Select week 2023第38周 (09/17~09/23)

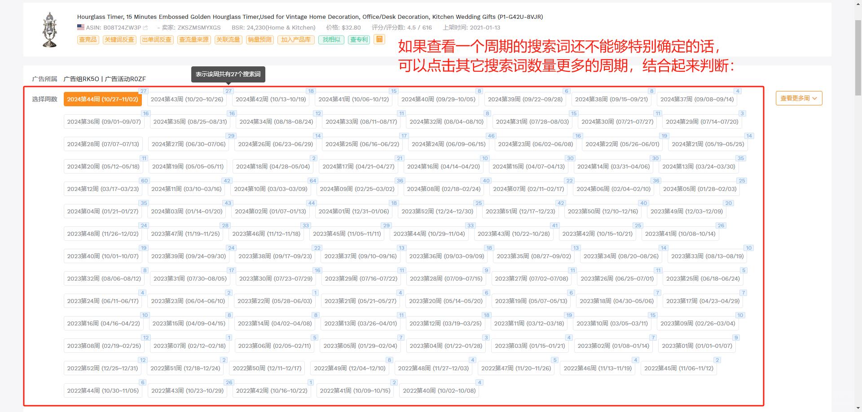pos(275,256)
